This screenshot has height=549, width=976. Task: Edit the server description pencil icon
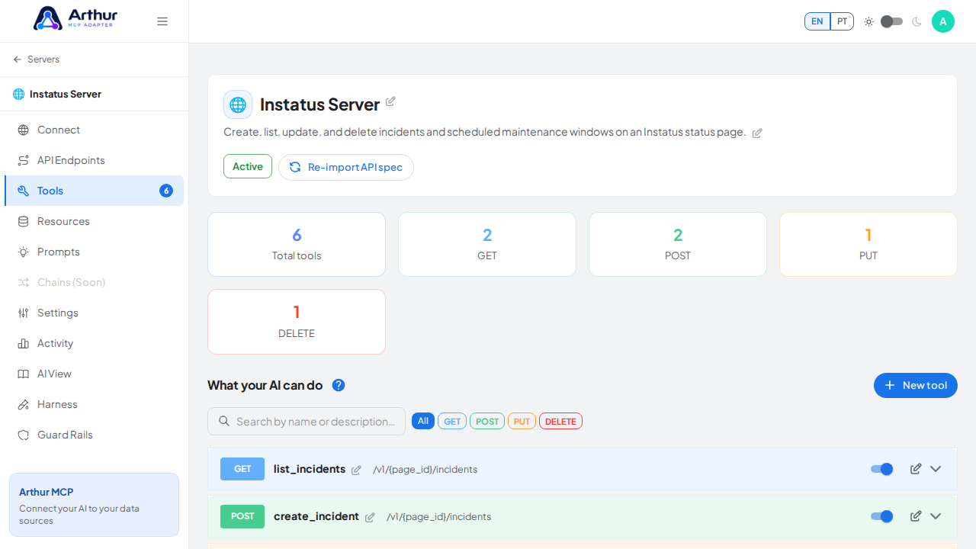tap(757, 133)
